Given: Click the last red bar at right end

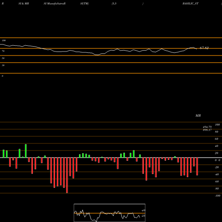Looking at the screenshot, I should pyautogui.click(x=197, y=166).
